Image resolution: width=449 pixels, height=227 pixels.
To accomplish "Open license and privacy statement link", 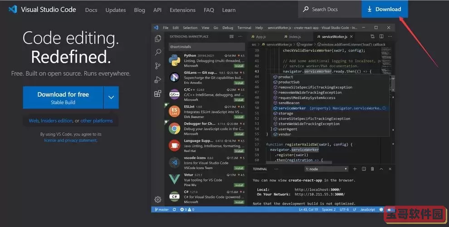I will (x=70, y=140).
